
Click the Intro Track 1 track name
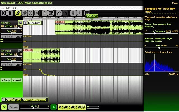click(6, 51)
